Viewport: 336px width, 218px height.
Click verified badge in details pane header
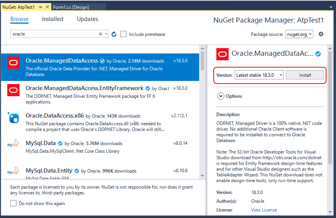coord(318,54)
